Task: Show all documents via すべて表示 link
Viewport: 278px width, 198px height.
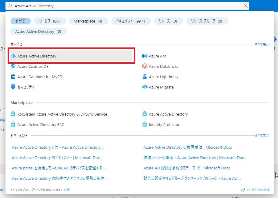Action: click(262, 136)
